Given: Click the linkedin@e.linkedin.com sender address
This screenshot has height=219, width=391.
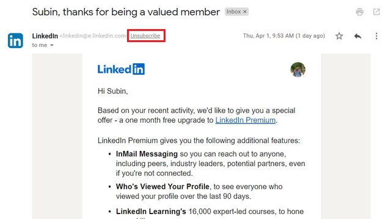Looking at the screenshot, I should pos(93,36).
